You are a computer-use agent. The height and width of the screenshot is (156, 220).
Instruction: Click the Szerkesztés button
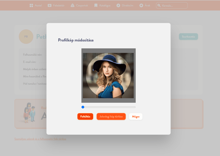pyautogui.click(x=188, y=37)
